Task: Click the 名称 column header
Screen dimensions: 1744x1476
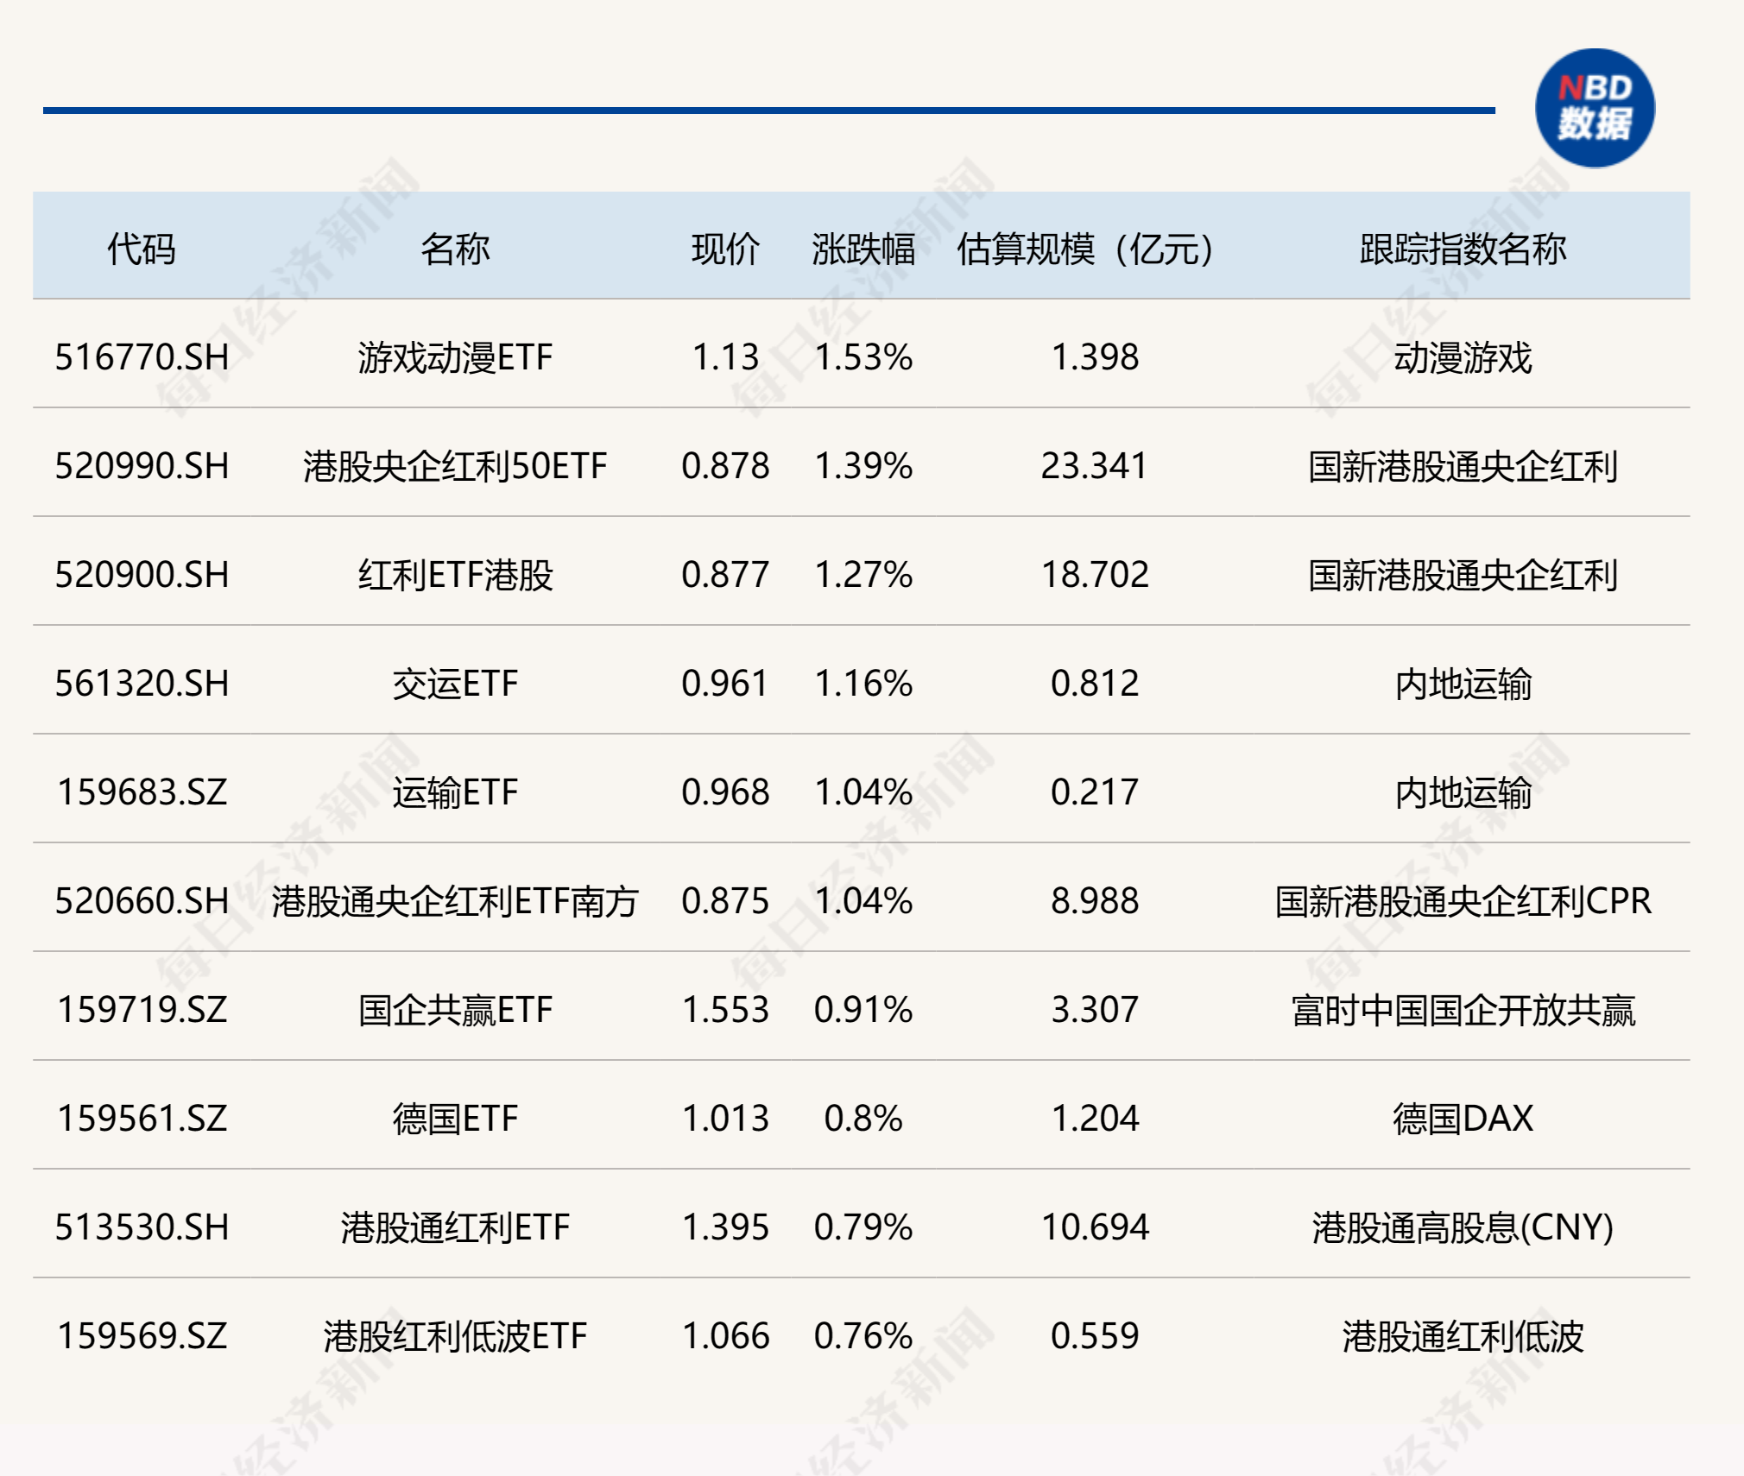Action: click(x=455, y=249)
